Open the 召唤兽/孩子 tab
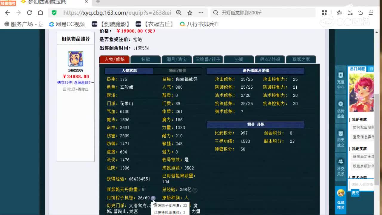Image resolution: width=382 pixels, height=215 pixels. click(207, 59)
